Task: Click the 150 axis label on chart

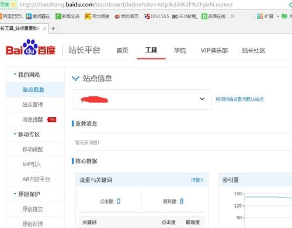Action: click(x=238, y=194)
